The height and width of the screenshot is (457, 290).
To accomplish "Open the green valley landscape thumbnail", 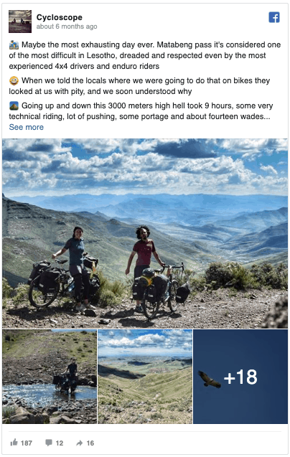I will pyautogui.click(x=145, y=377).
